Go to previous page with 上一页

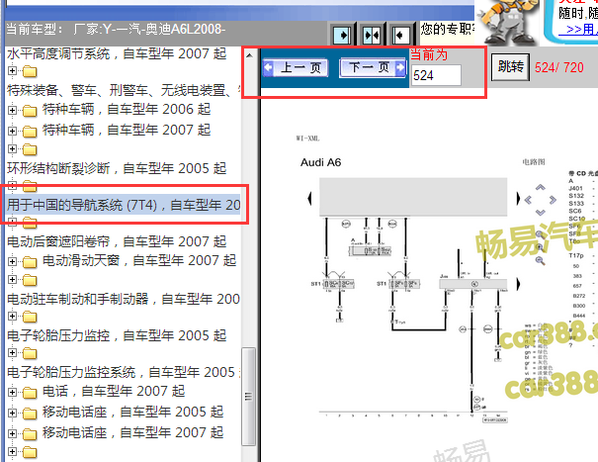pos(296,68)
